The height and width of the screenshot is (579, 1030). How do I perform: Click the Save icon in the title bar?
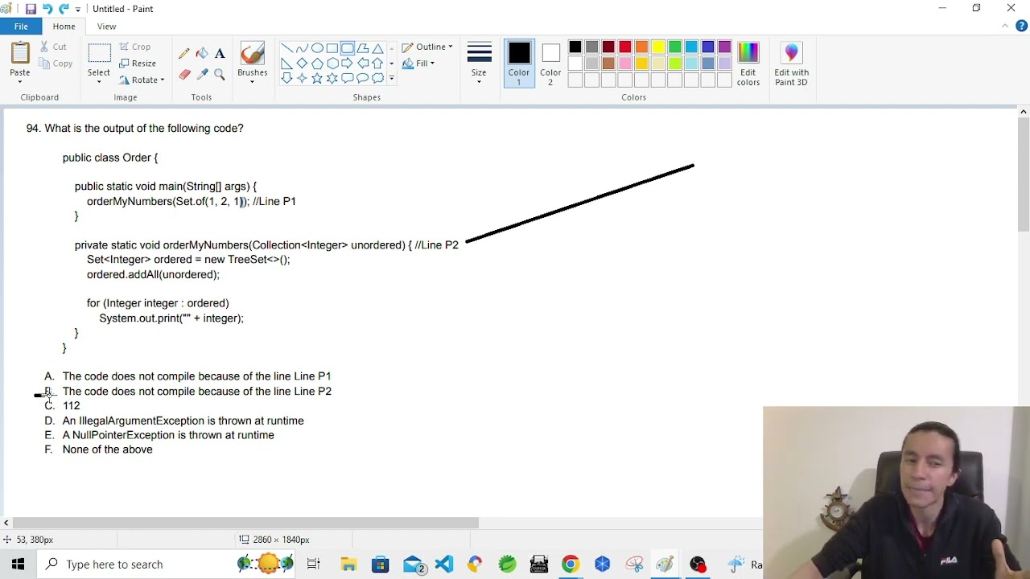point(31,9)
